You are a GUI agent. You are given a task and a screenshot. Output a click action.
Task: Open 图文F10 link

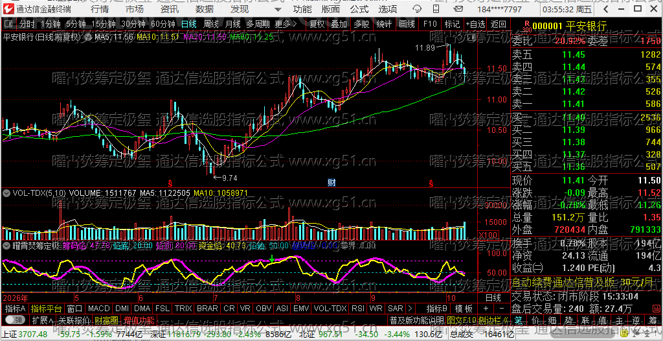click(461, 320)
